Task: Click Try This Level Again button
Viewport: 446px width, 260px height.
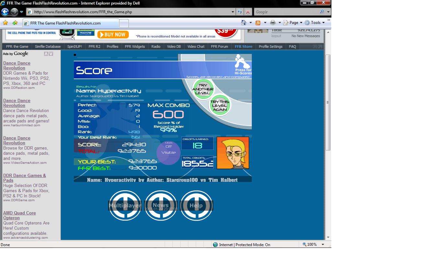Action: coord(220,105)
